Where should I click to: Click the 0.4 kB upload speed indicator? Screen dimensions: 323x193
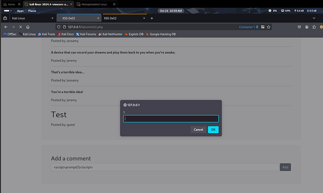(x=299, y=11)
